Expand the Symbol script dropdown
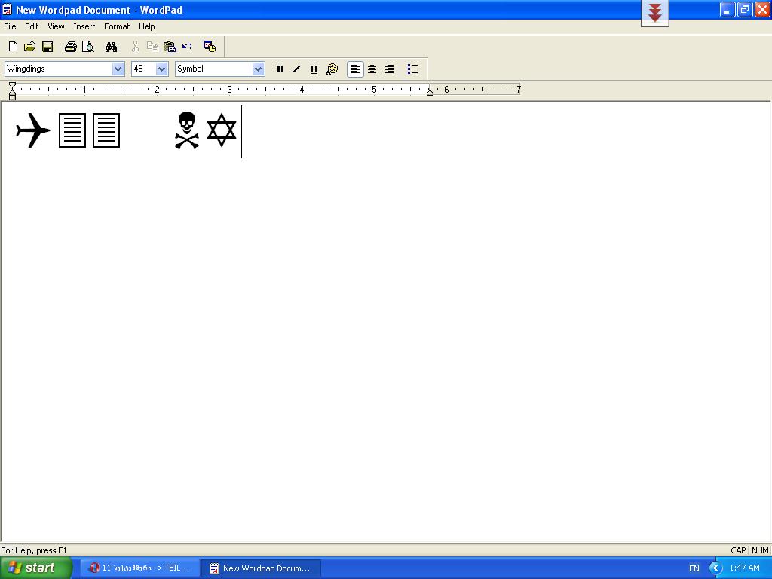This screenshot has width=772, height=579. (259, 69)
